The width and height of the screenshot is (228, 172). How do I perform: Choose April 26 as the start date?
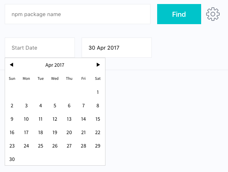(x=55, y=146)
